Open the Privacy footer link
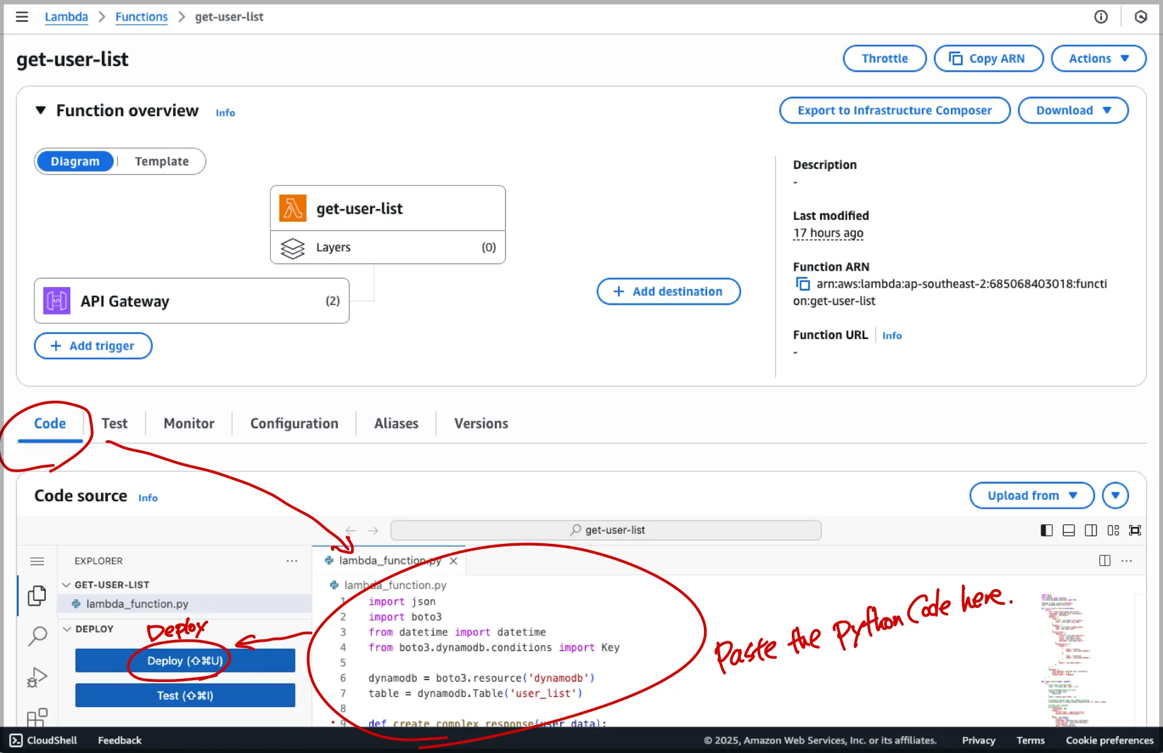Image resolution: width=1163 pixels, height=753 pixels. (x=978, y=740)
